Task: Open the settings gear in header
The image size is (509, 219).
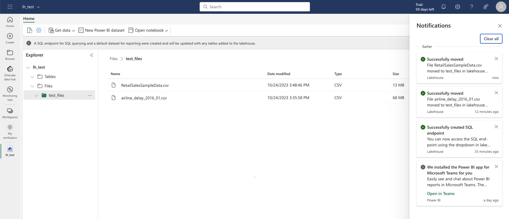Action: [x=457, y=7]
